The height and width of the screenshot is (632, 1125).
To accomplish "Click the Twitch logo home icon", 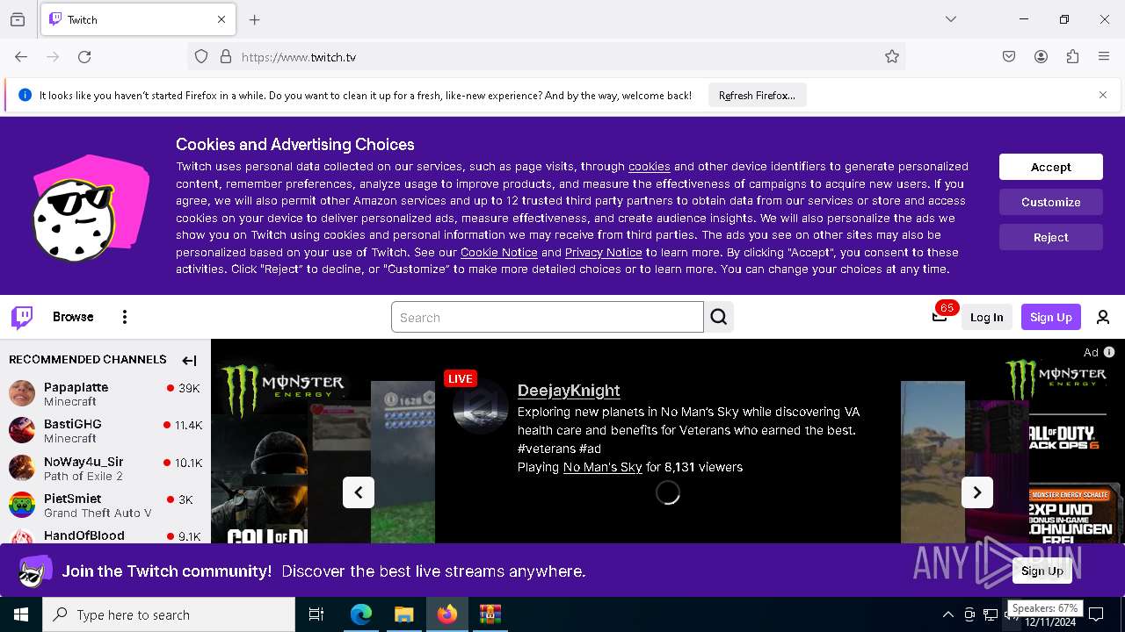I will pyautogui.click(x=22, y=317).
